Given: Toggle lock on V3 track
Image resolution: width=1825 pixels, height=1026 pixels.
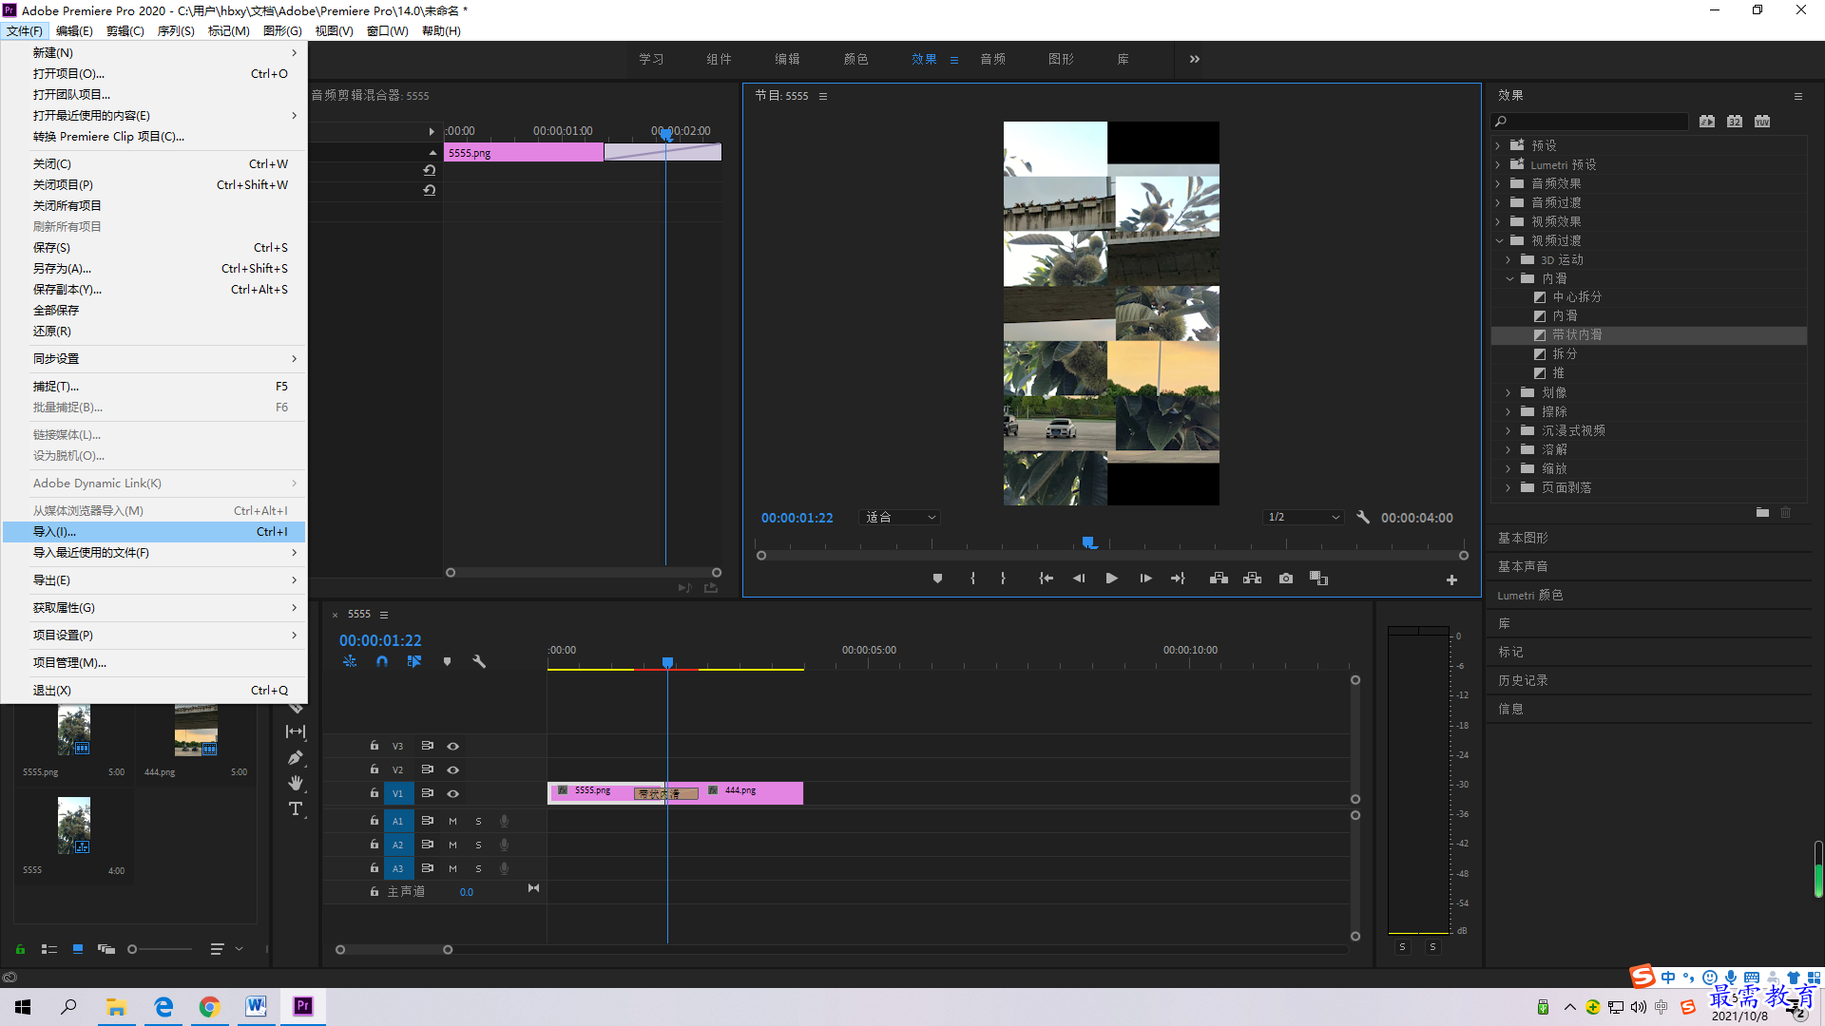Looking at the screenshot, I should tap(375, 746).
